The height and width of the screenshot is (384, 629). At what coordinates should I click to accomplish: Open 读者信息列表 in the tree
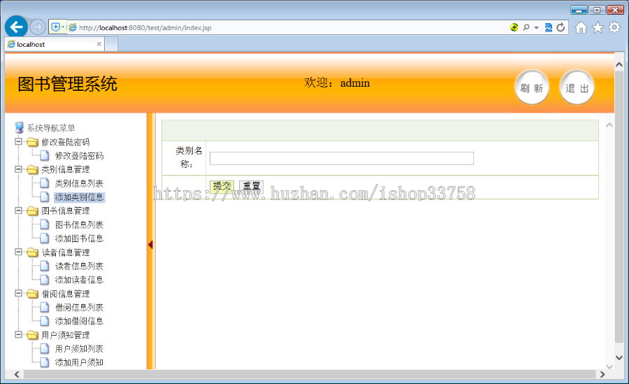pyautogui.click(x=79, y=266)
